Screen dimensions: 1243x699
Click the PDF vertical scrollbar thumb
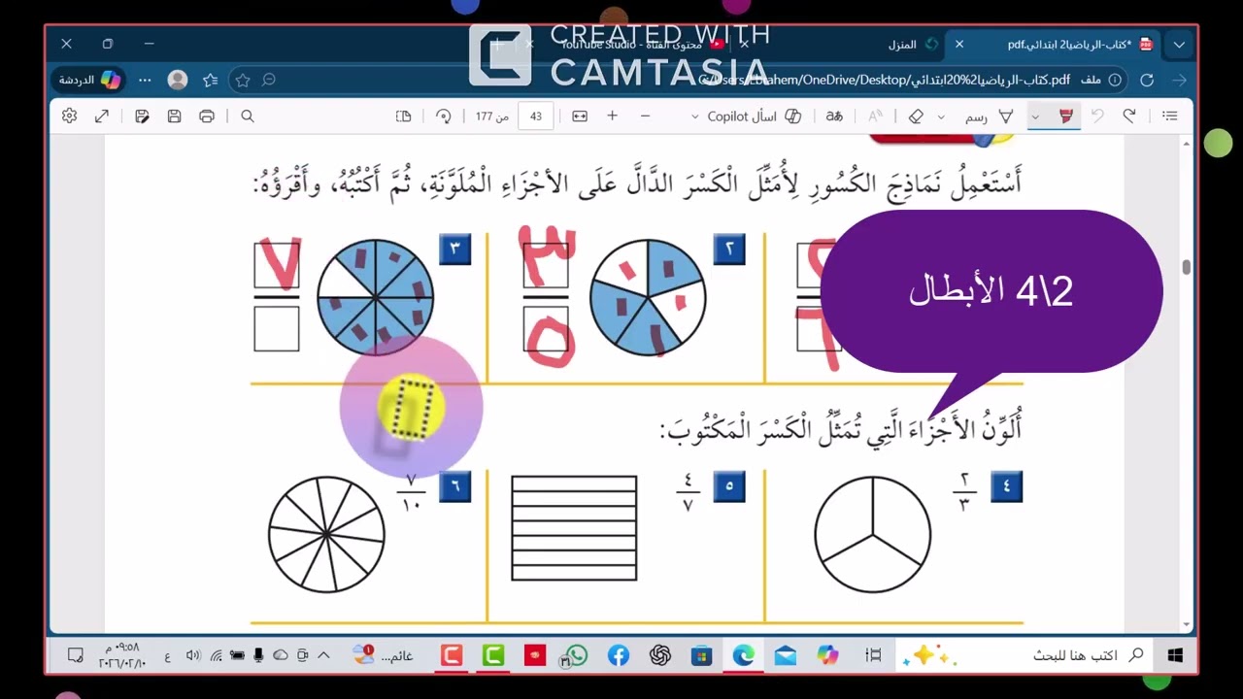pos(1186,267)
